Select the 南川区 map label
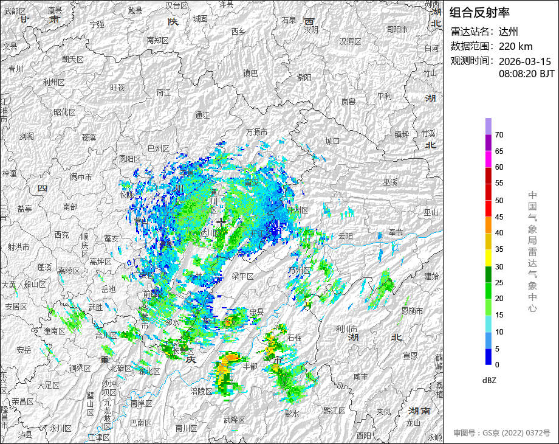 click(x=187, y=428)
